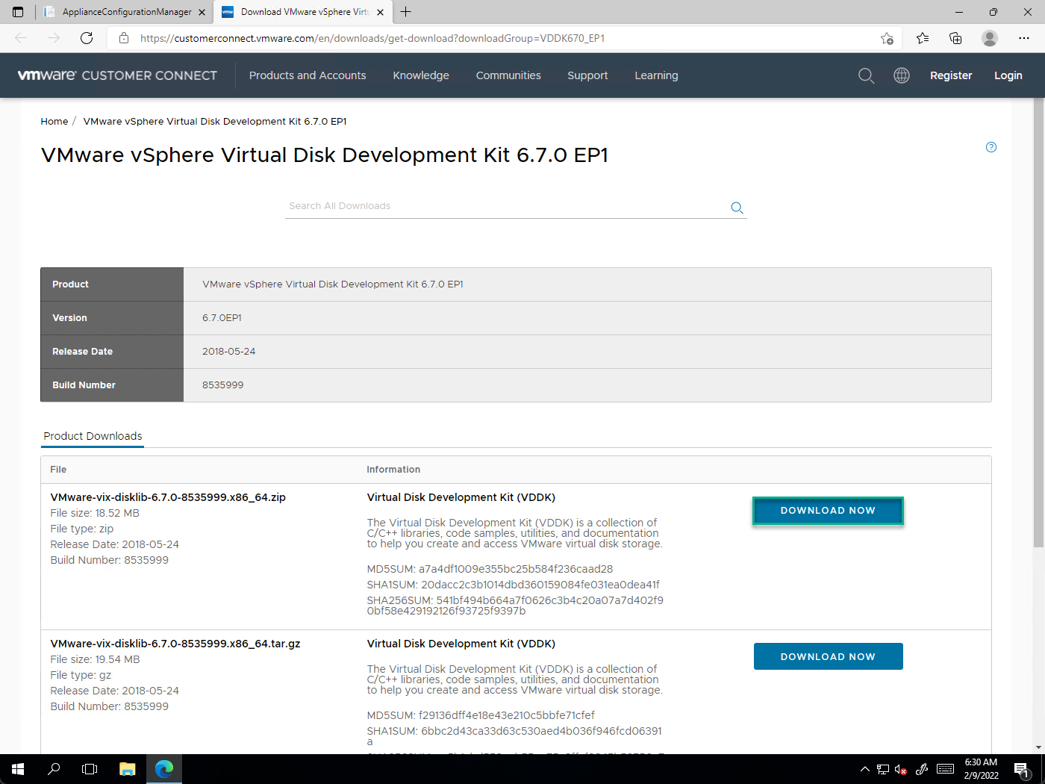Click the Search All Downloads magnifier icon
This screenshot has height=784, width=1045.
click(x=737, y=208)
